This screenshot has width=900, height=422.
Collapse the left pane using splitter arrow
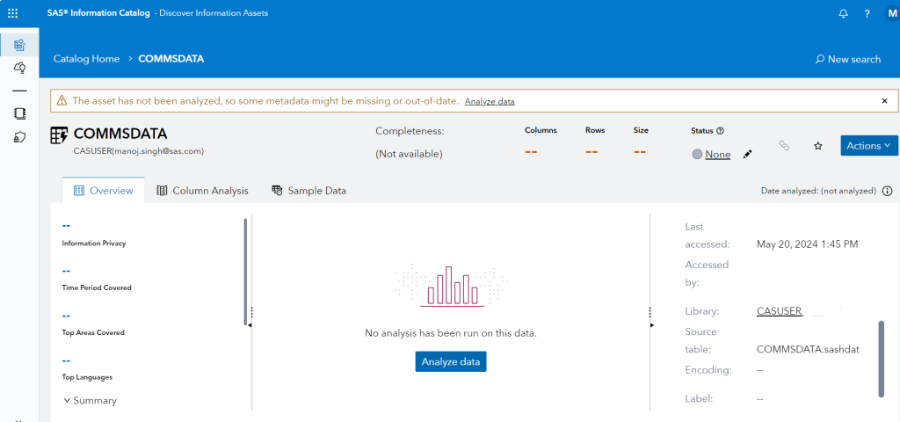point(250,325)
